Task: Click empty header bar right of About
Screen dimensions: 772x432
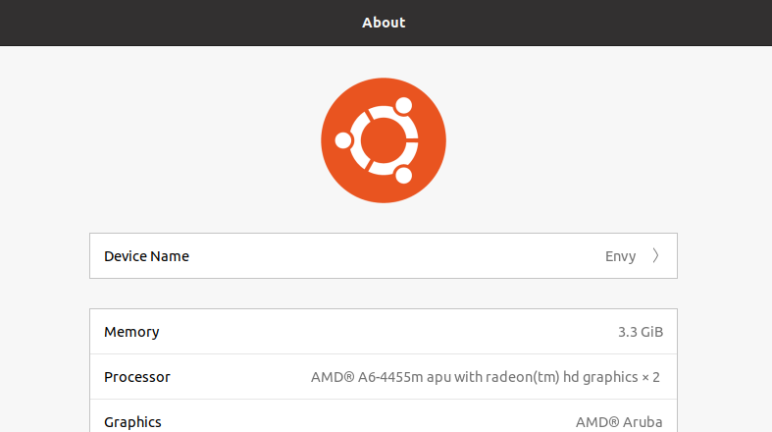Action: click(608, 23)
